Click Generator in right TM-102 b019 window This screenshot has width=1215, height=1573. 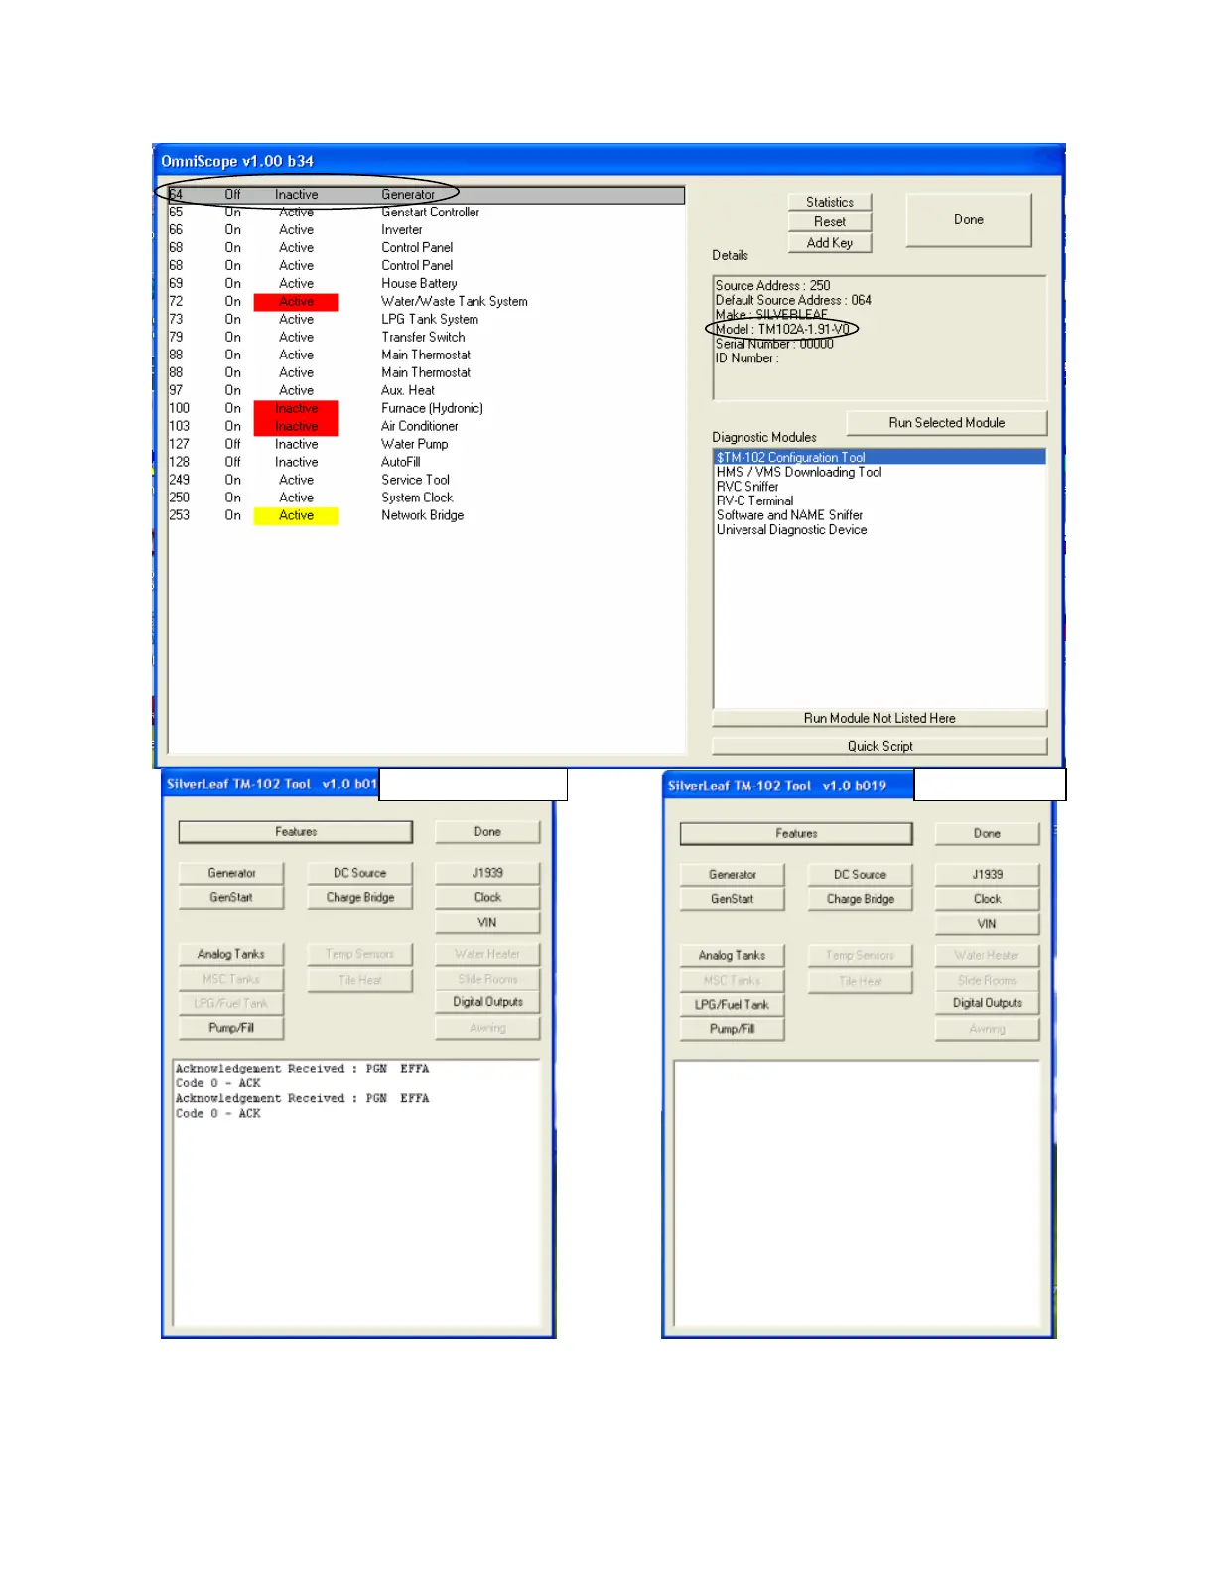[x=732, y=875]
